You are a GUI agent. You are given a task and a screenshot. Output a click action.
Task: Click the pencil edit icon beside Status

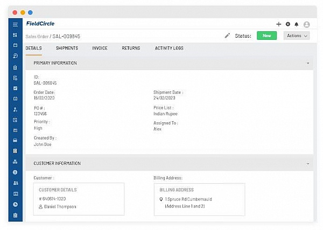pyautogui.click(x=227, y=36)
